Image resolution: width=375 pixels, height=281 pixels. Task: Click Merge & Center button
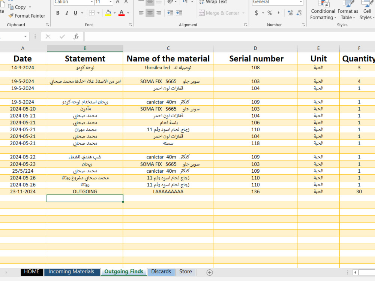coord(219,13)
